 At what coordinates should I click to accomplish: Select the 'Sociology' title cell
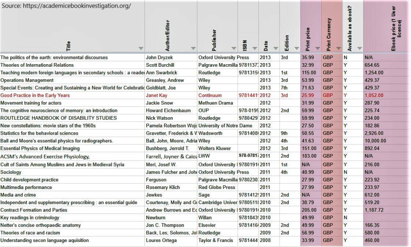coord(72,172)
